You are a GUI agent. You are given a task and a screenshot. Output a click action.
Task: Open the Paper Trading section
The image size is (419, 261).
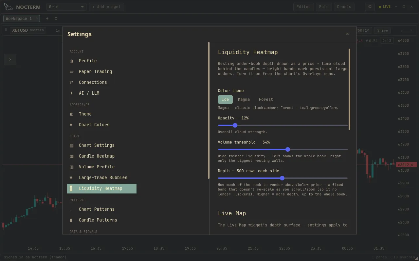point(102,72)
